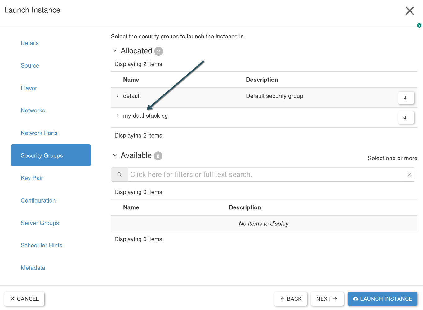423x310 pixels.
Task: Go to the Key Pair step
Action: coord(32,178)
